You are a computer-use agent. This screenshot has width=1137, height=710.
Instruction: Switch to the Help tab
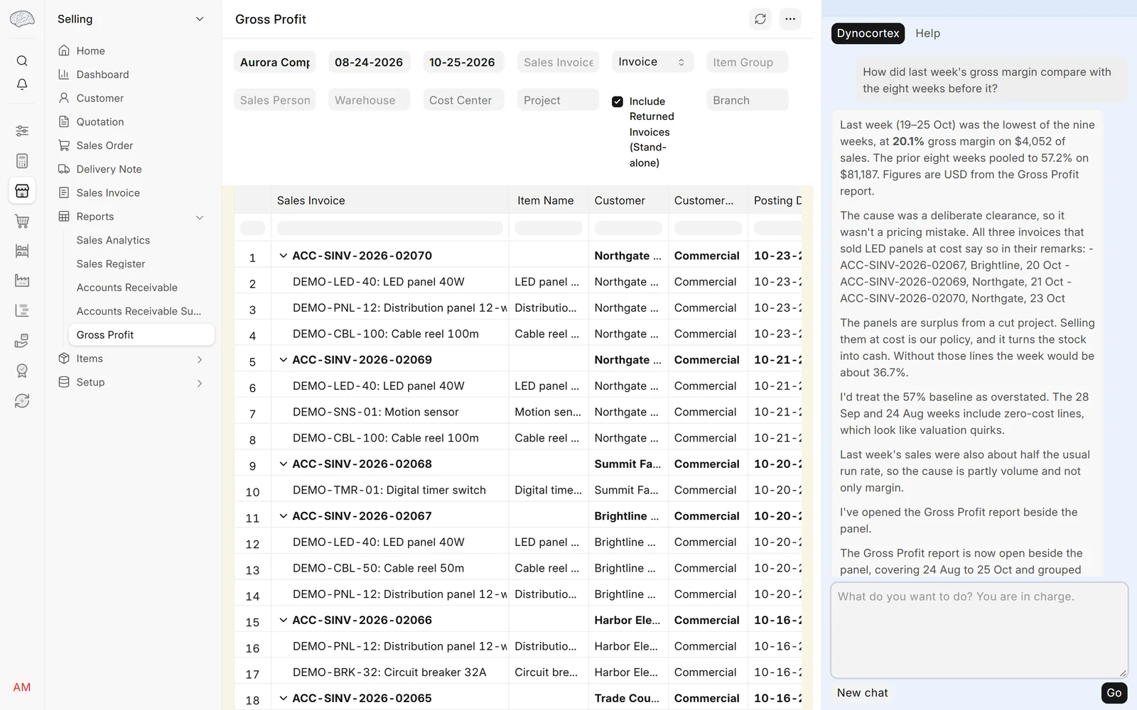[x=927, y=33]
